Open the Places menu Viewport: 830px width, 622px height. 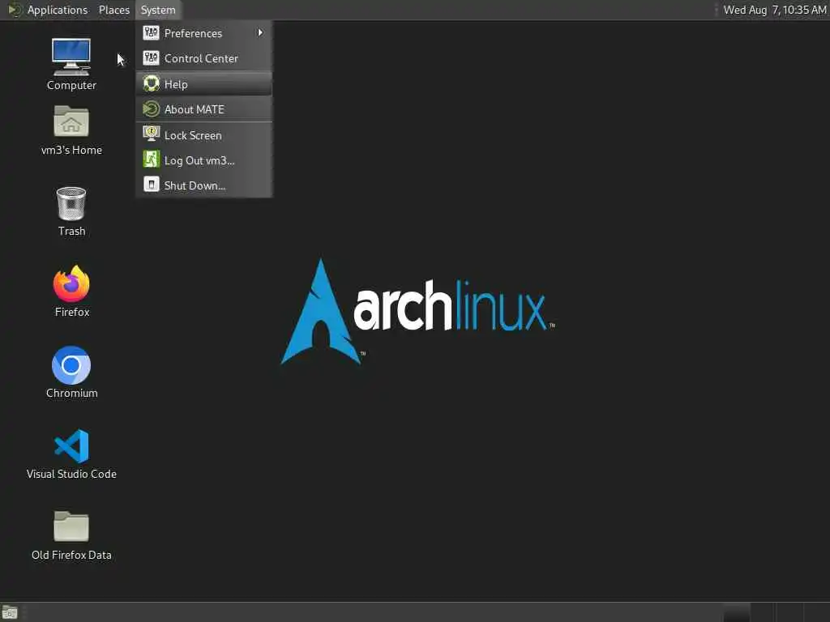point(113,10)
